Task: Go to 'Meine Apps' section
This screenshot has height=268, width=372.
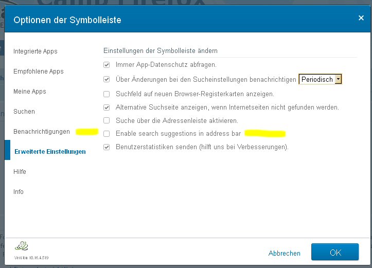Action: pyautogui.click(x=30, y=92)
